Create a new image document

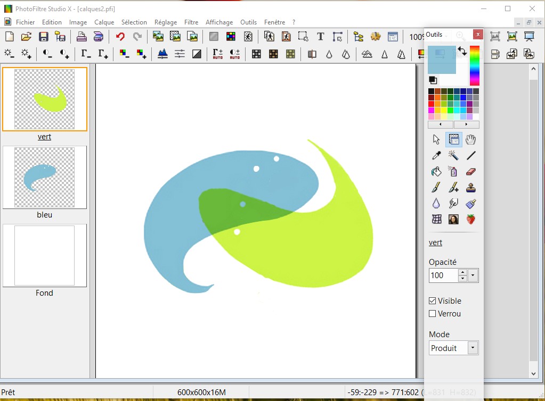[10, 36]
